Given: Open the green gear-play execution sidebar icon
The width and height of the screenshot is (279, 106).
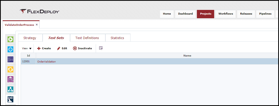Looking at the screenshot, I should [10, 39].
